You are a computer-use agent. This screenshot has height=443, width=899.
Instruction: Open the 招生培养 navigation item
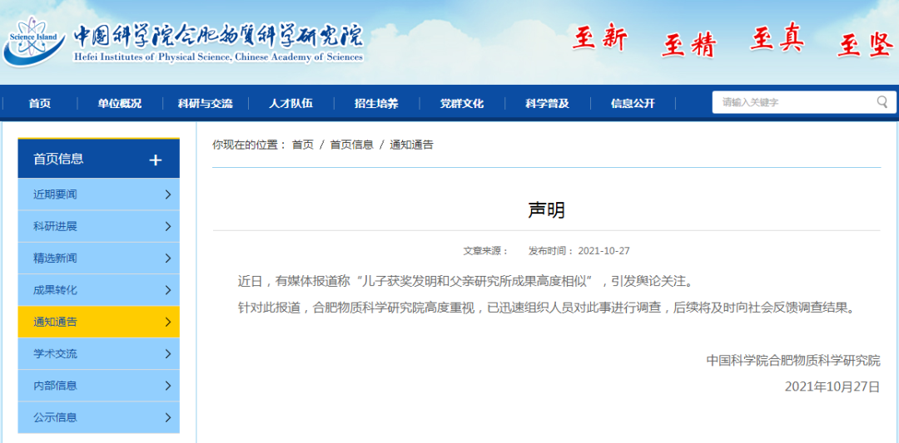[x=376, y=103]
